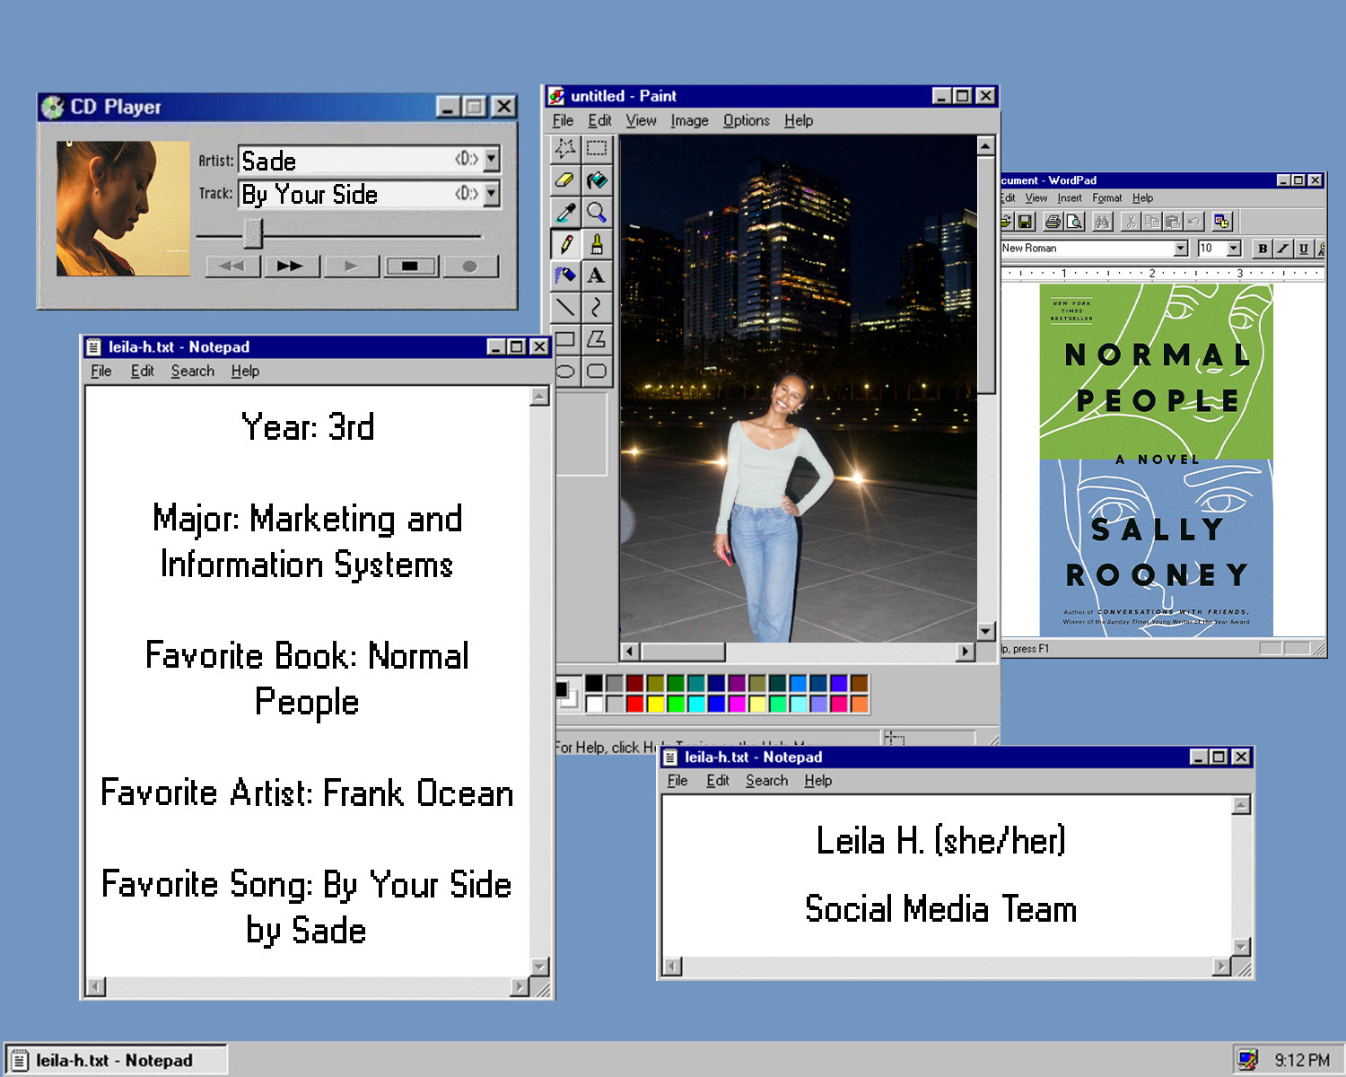This screenshot has height=1077, width=1346.
Task: Click the stop button in CD Player
Action: point(410,267)
